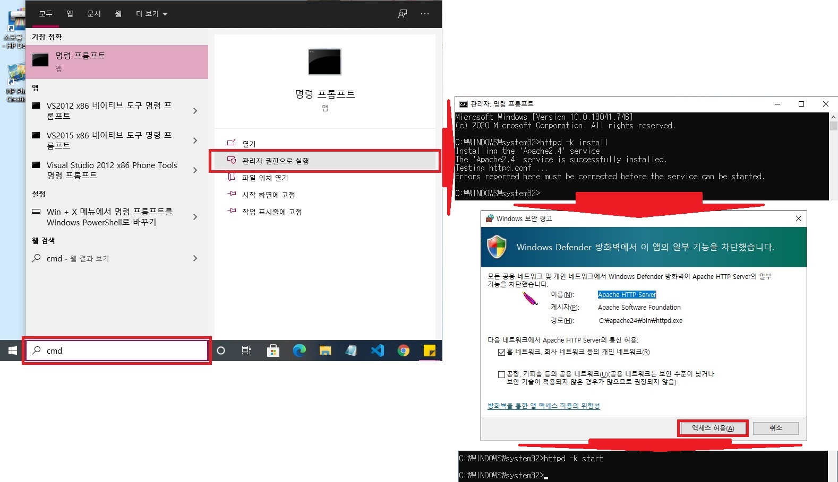Close the 관리자: 명령 프롬프트 window
This screenshot has height=482, width=838.
825,104
